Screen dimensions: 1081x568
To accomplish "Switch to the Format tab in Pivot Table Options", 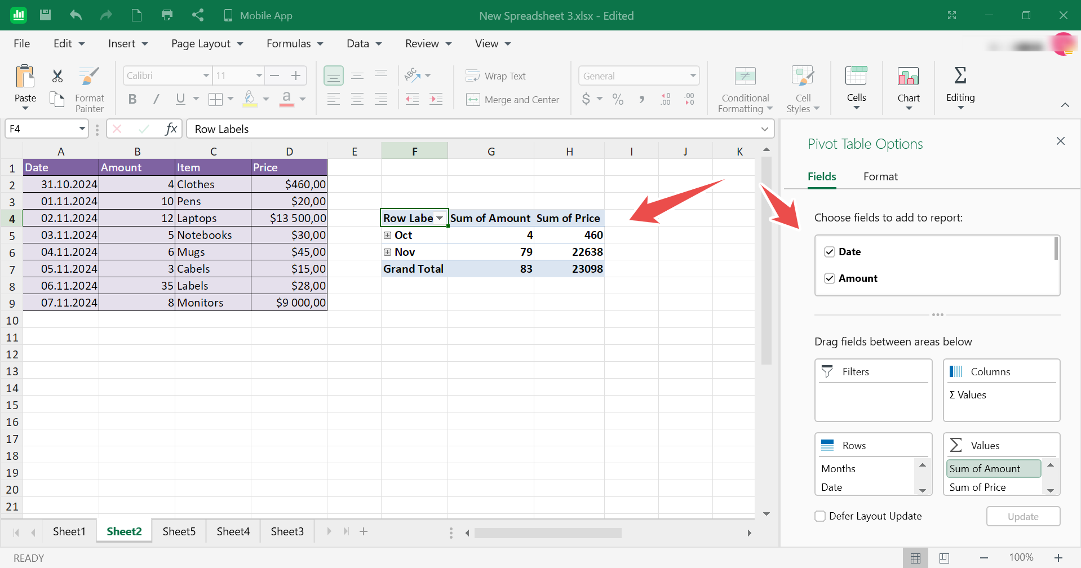I will point(880,176).
